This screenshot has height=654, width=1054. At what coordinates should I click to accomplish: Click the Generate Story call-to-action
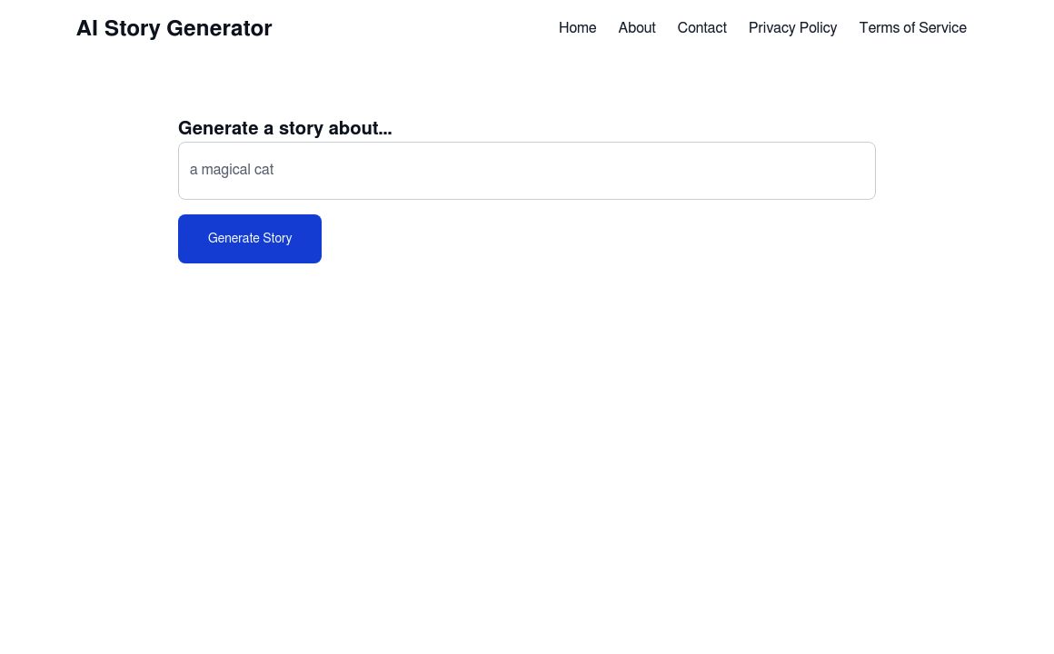coord(249,238)
